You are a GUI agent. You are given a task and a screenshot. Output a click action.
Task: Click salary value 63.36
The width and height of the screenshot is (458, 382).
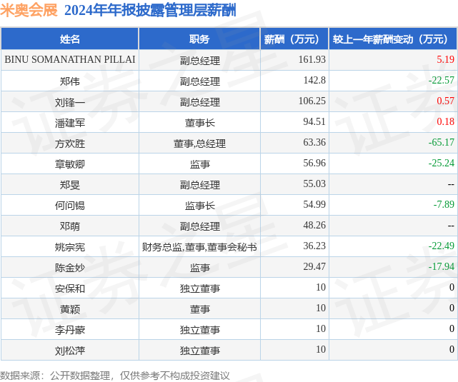click(x=314, y=142)
